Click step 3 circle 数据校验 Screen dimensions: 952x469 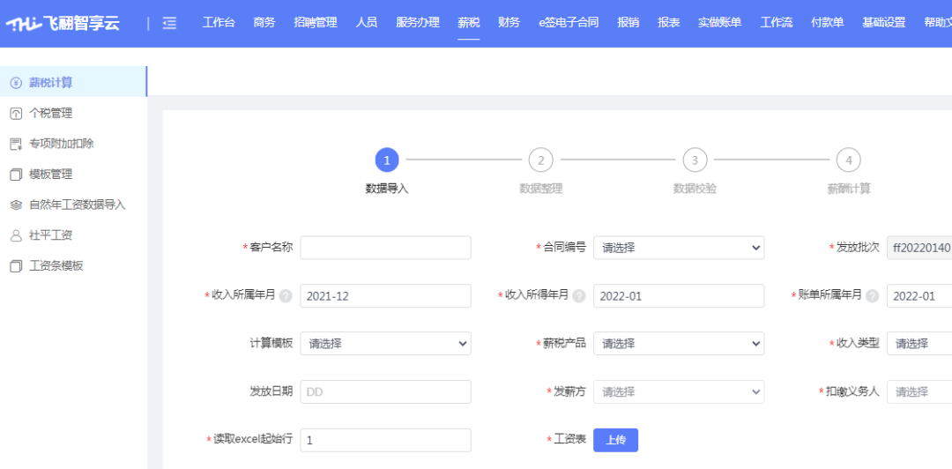click(695, 160)
